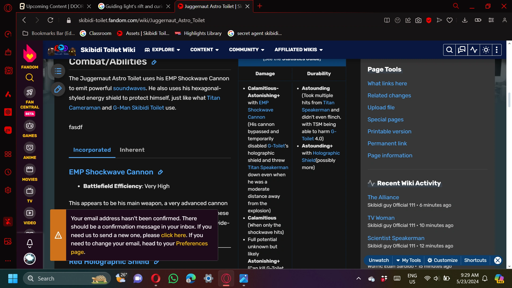512x288 pixels.
Task: Open the wiki Discuss icon
Action: click(x=462, y=50)
